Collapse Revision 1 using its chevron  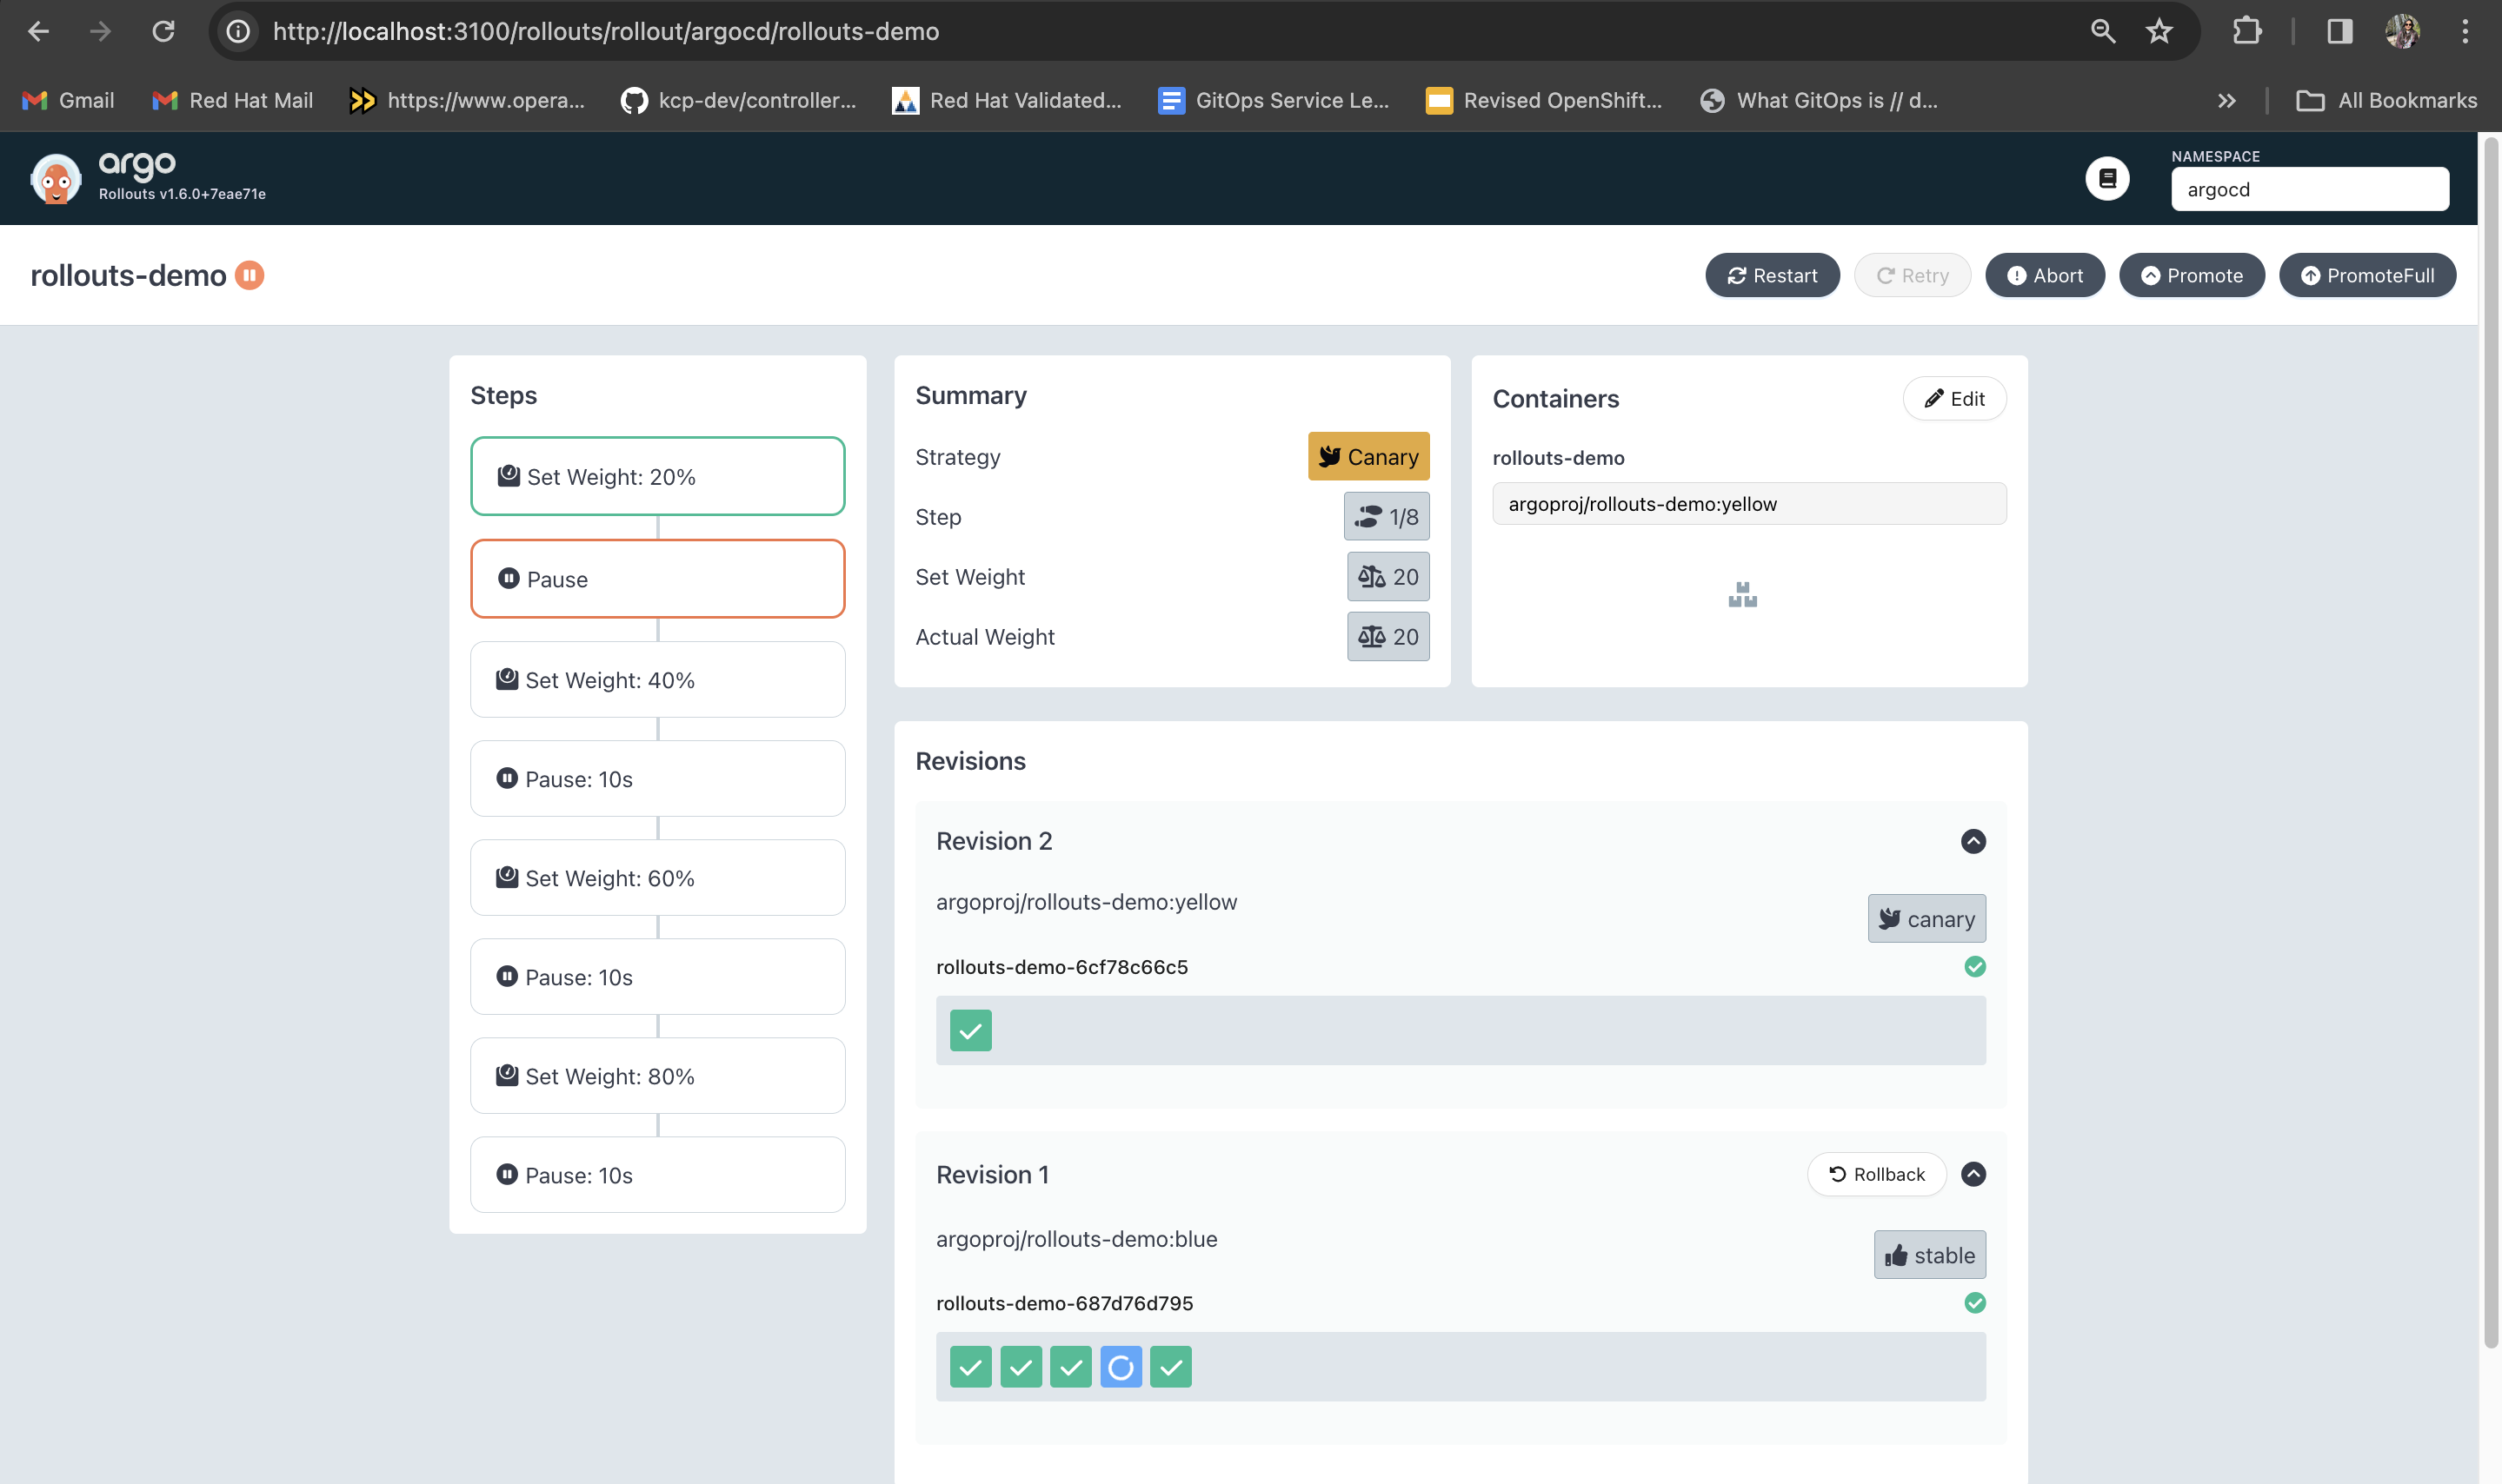pos(1972,1174)
